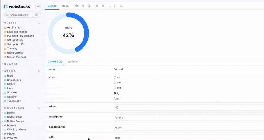Click the zoom out toolbar icon
264x140 pixels.
coord(83,6)
